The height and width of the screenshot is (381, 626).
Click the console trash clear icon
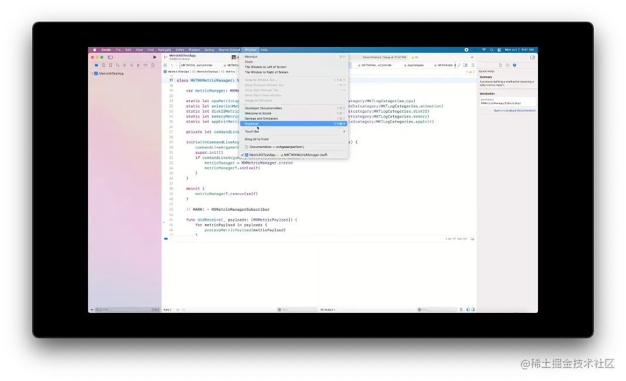tap(461, 309)
